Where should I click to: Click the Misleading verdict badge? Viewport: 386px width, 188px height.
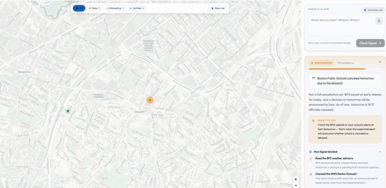tap(321, 63)
